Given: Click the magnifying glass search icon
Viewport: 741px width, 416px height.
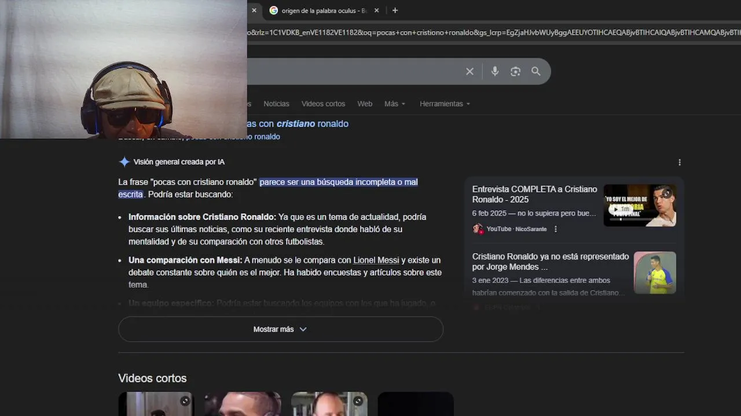Looking at the screenshot, I should (536, 72).
